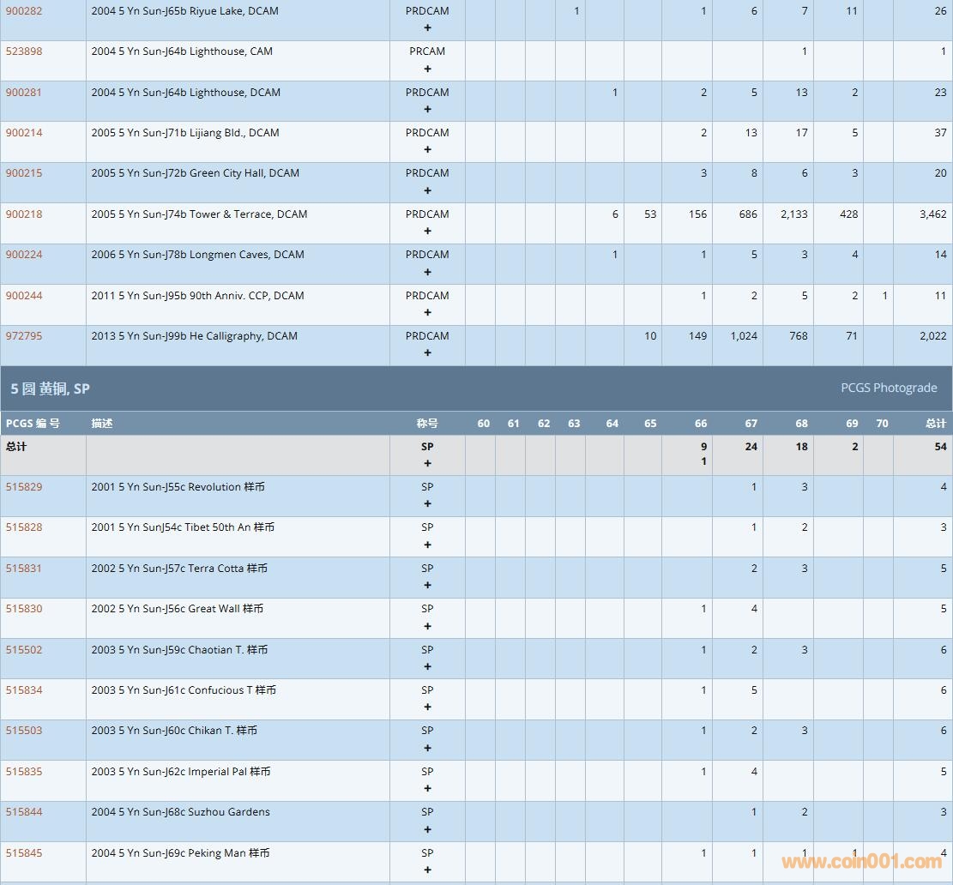Click the 总计 column header
This screenshot has height=885, width=953.
935,424
